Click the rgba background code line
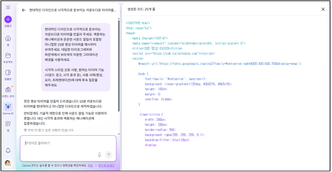This screenshot has width=332, height=172. [x=175, y=135]
